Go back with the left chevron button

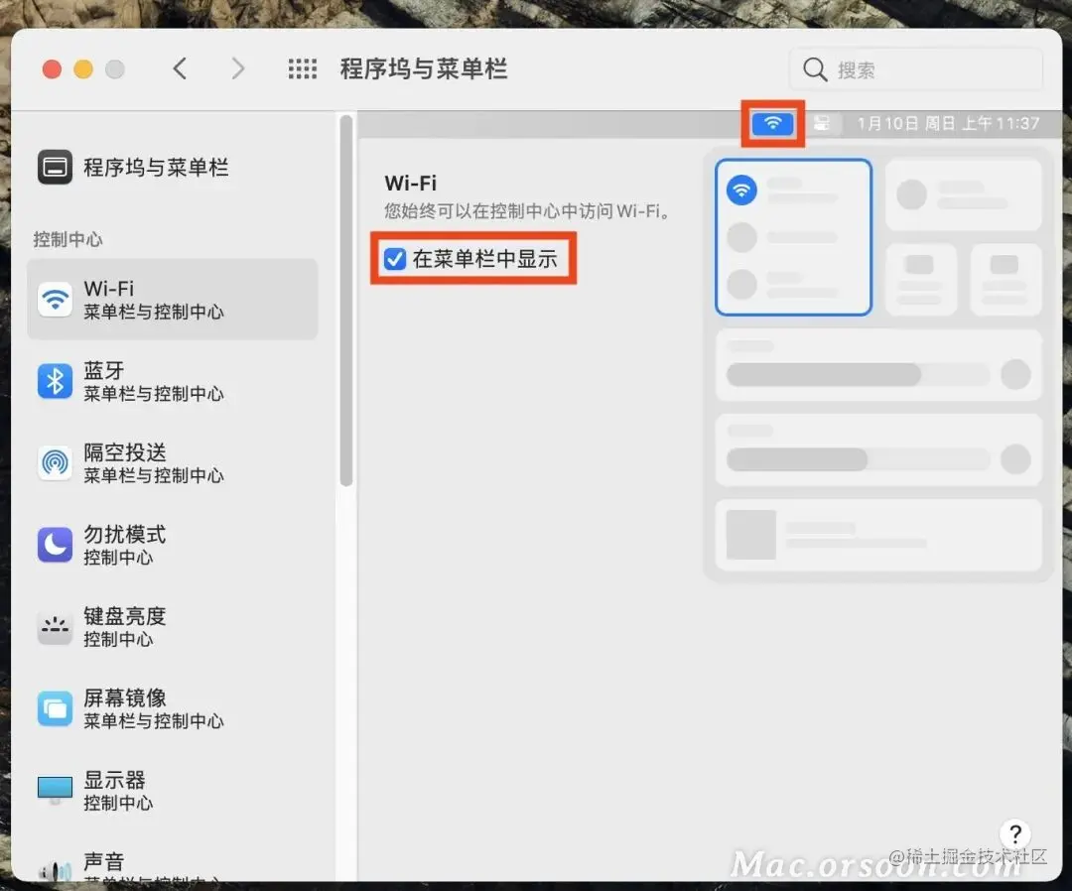180,68
